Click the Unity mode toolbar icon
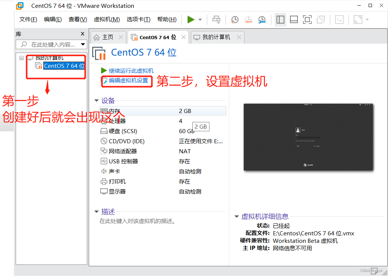 pos(321,19)
